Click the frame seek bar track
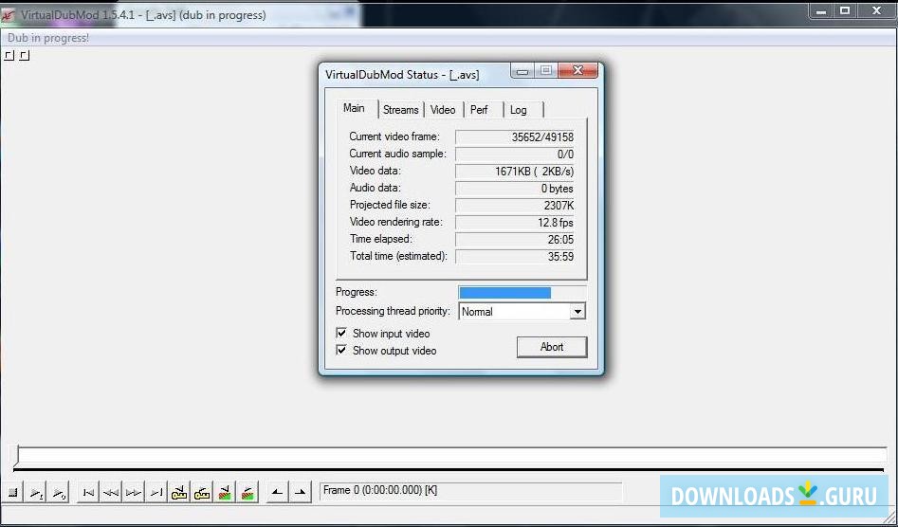Screen dimensions: 898x527 point(451,456)
